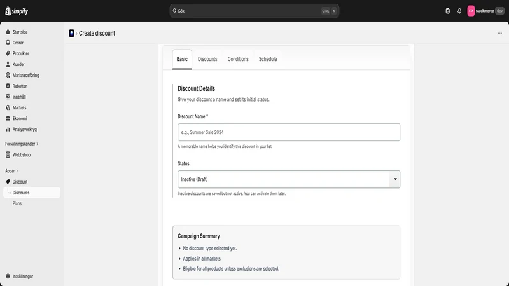This screenshot has width=509, height=286.
Task: Select Discounts under Discount app in sidebar
Action: [32, 193]
